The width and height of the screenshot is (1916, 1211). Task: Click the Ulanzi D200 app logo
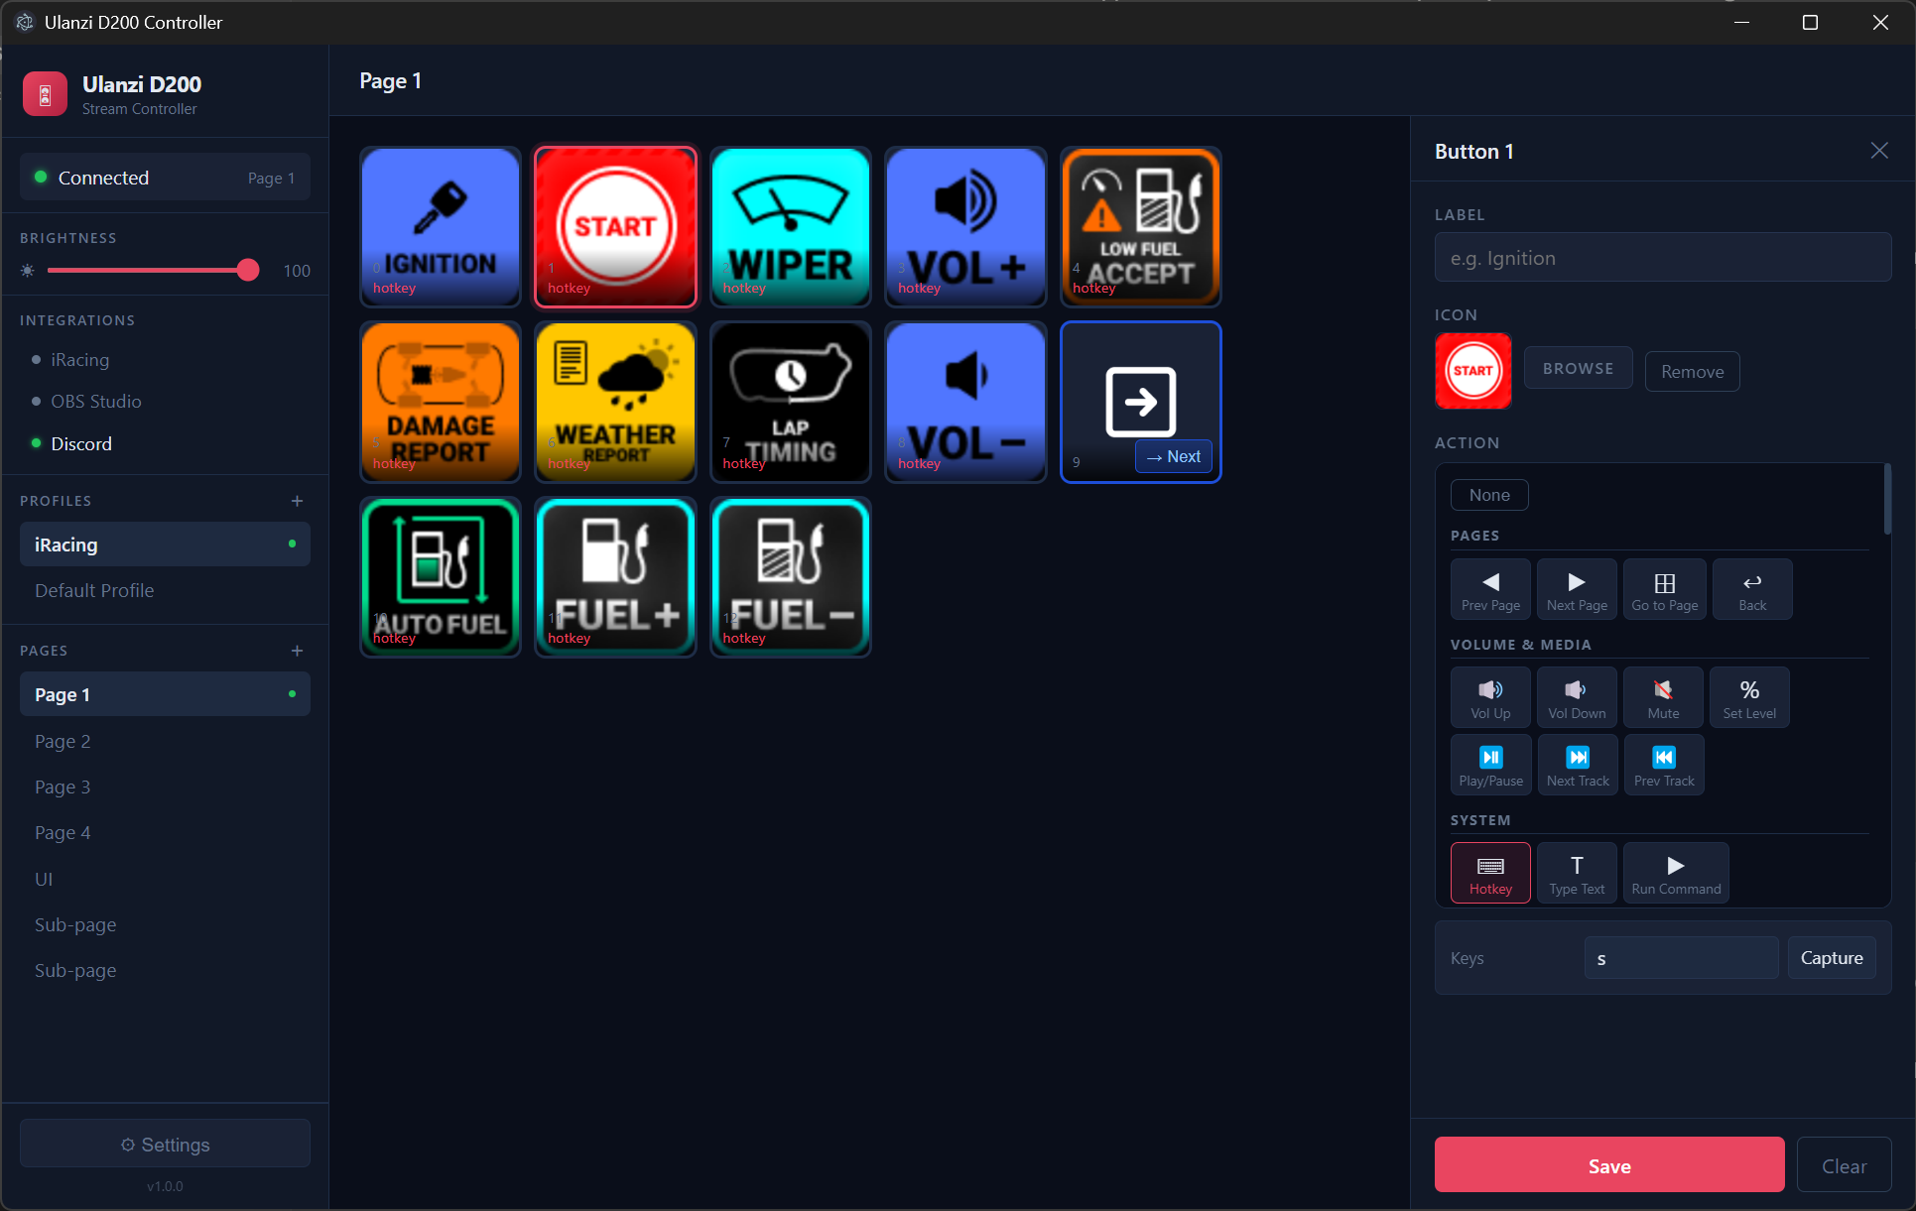click(45, 94)
